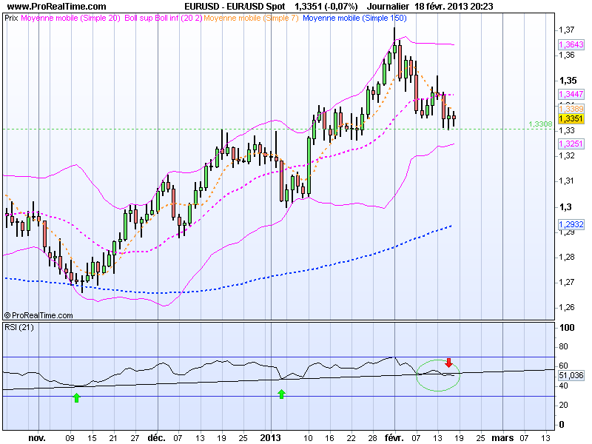
Task: Click the déc. date axis label
Action: coord(157,438)
